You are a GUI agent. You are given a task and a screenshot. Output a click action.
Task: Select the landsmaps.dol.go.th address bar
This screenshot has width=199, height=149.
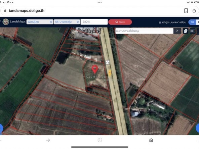pos(27,11)
